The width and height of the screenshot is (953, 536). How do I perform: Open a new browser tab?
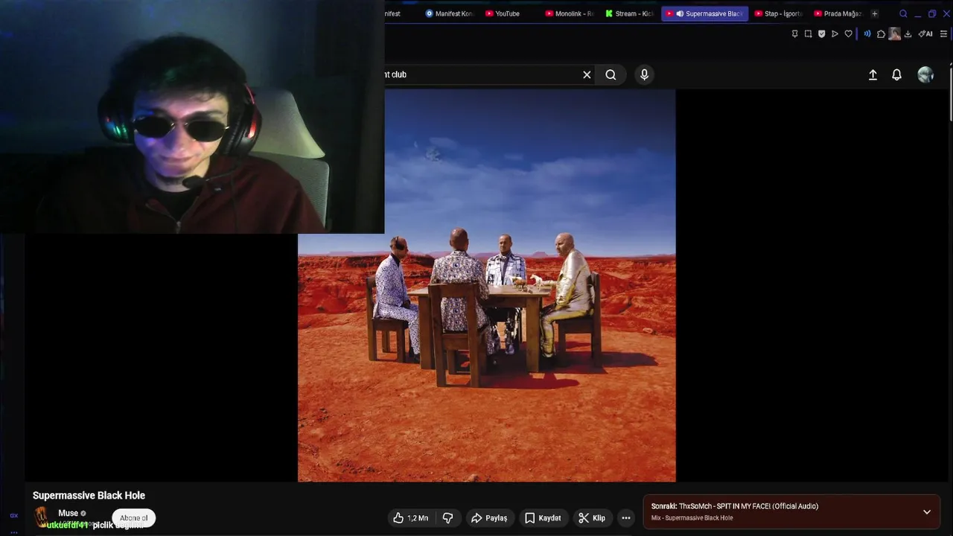875,13
